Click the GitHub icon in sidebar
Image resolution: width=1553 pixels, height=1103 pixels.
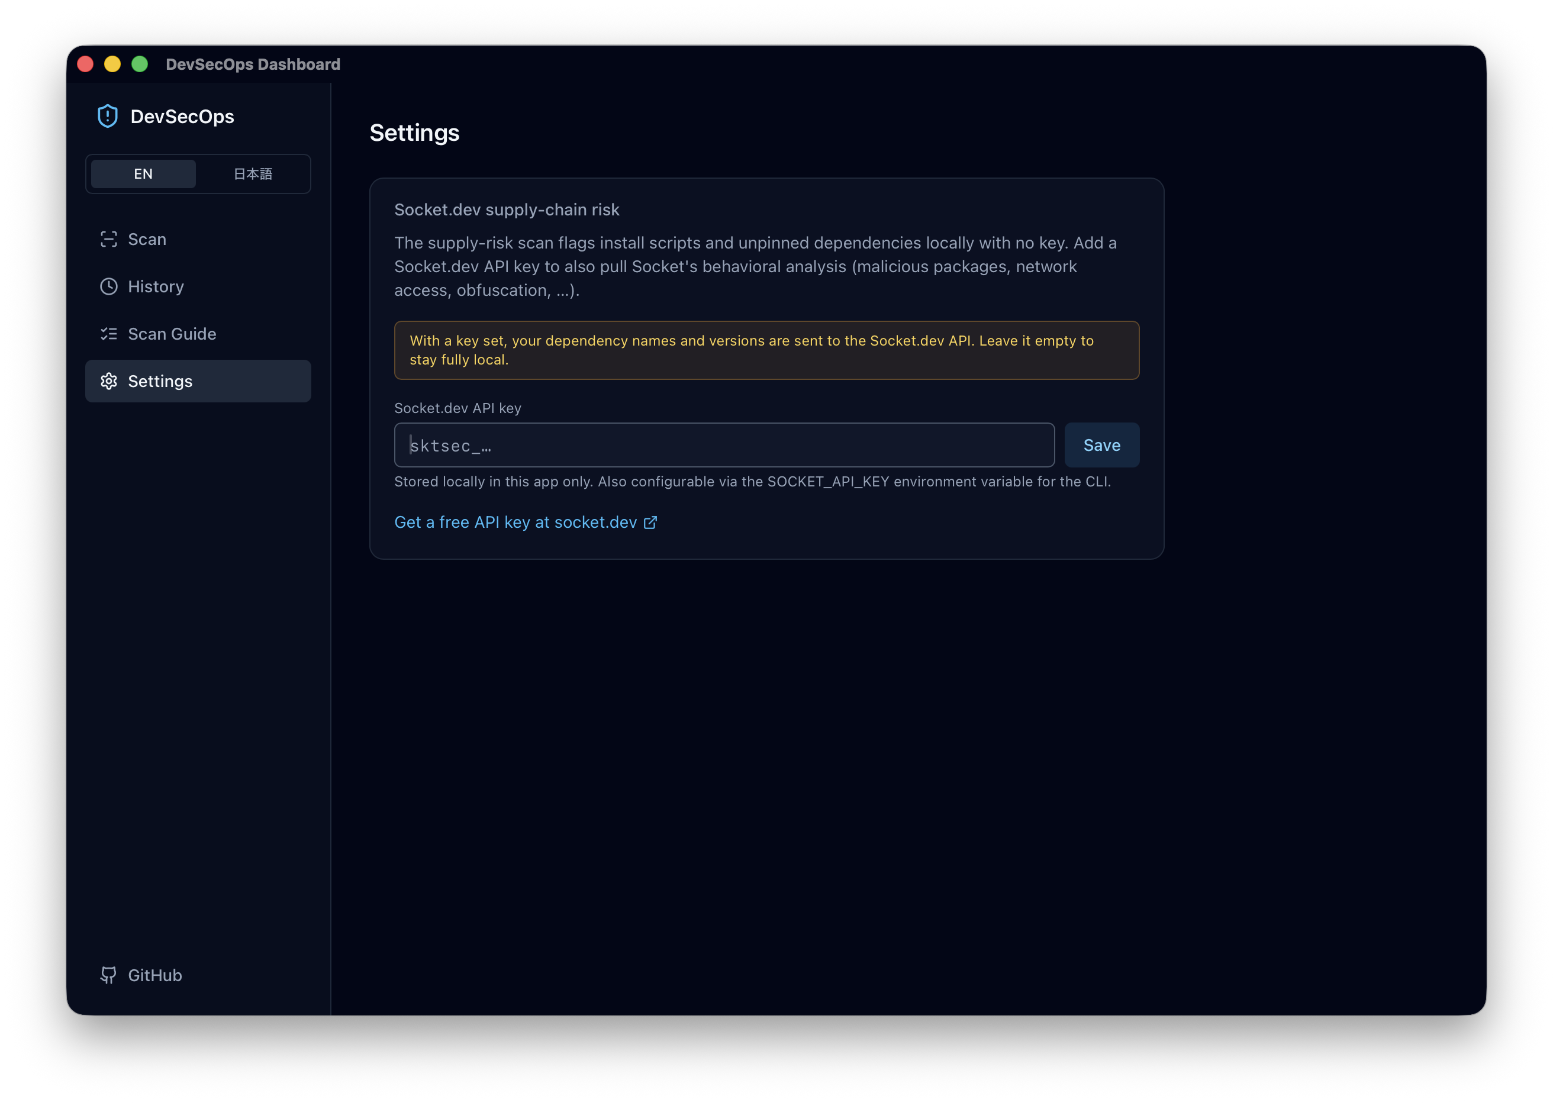(x=109, y=975)
